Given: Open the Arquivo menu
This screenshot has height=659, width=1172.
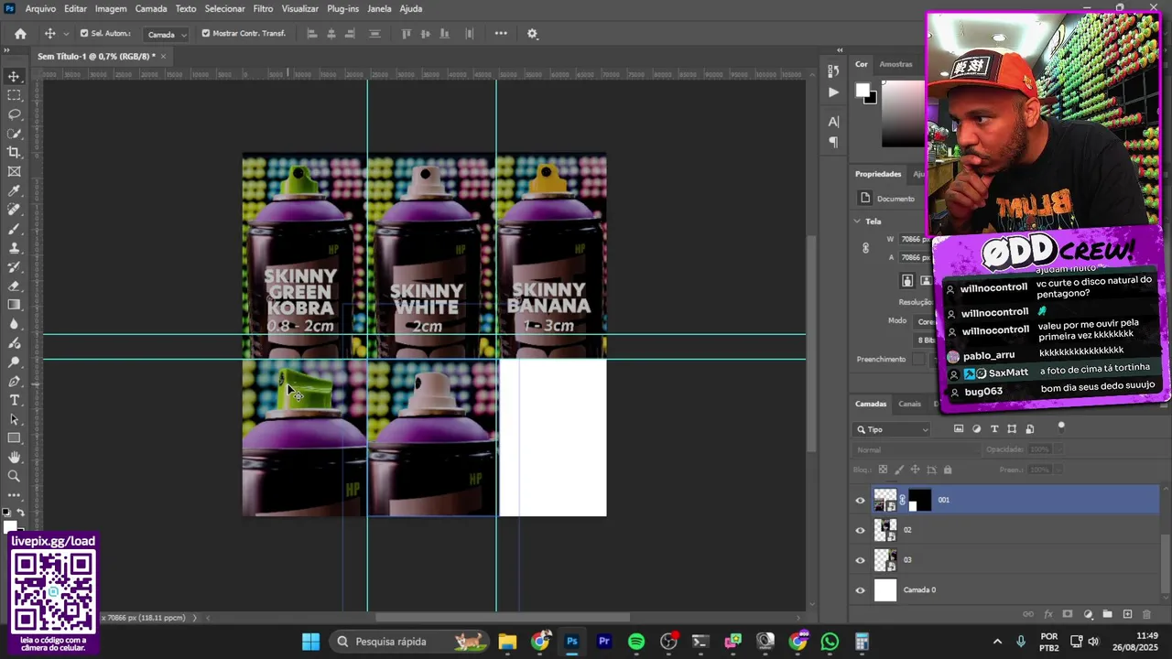Looking at the screenshot, I should pos(40,8).
